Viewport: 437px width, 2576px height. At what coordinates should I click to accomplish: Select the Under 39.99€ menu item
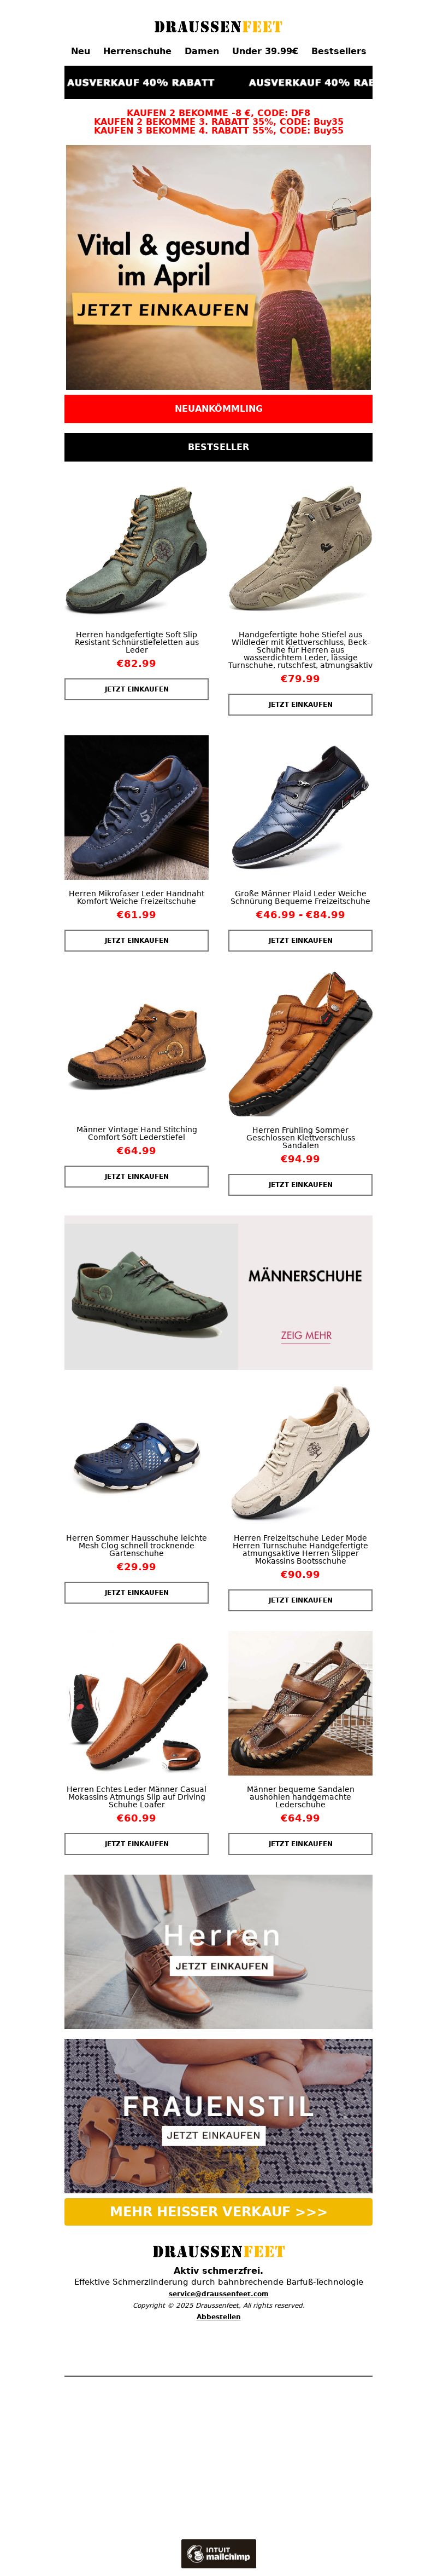point(264,51)
